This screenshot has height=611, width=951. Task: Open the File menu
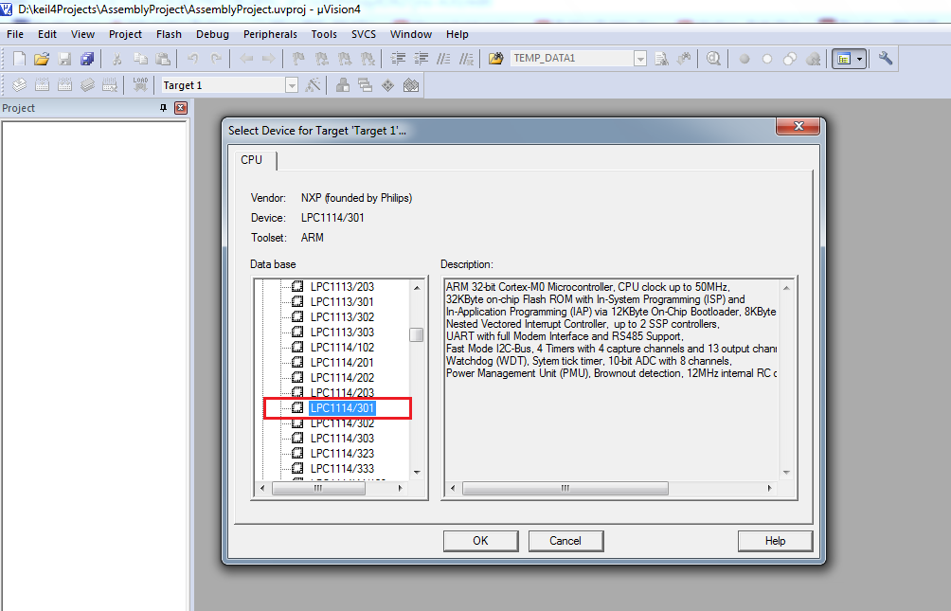click(15, 35)
